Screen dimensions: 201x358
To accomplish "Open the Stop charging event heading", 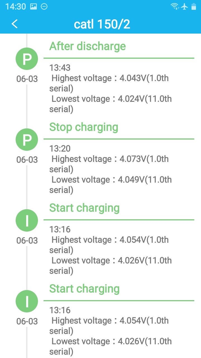I will click(84, 127).
